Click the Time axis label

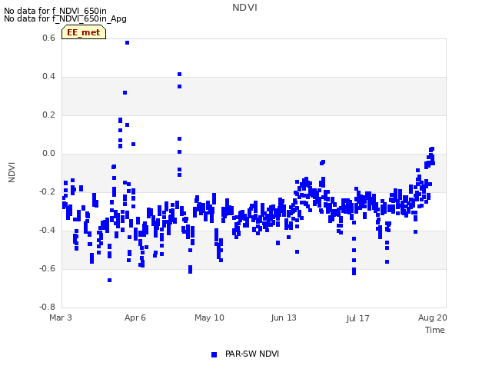(435, 330)
